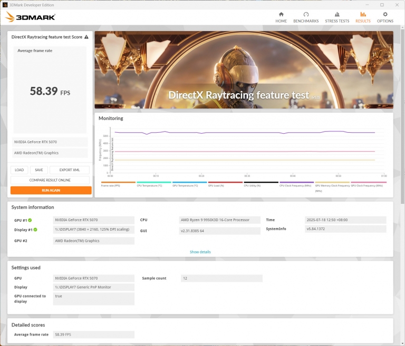Click EXPORT XML button

(x=70, y=170)
